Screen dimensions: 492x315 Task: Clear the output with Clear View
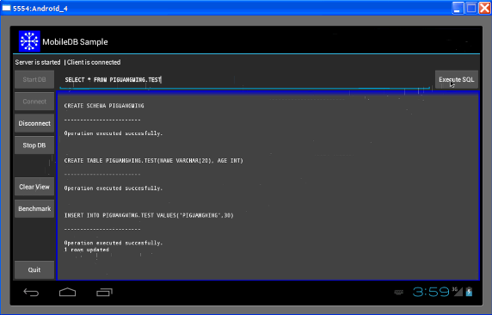(x=34, y=187)
